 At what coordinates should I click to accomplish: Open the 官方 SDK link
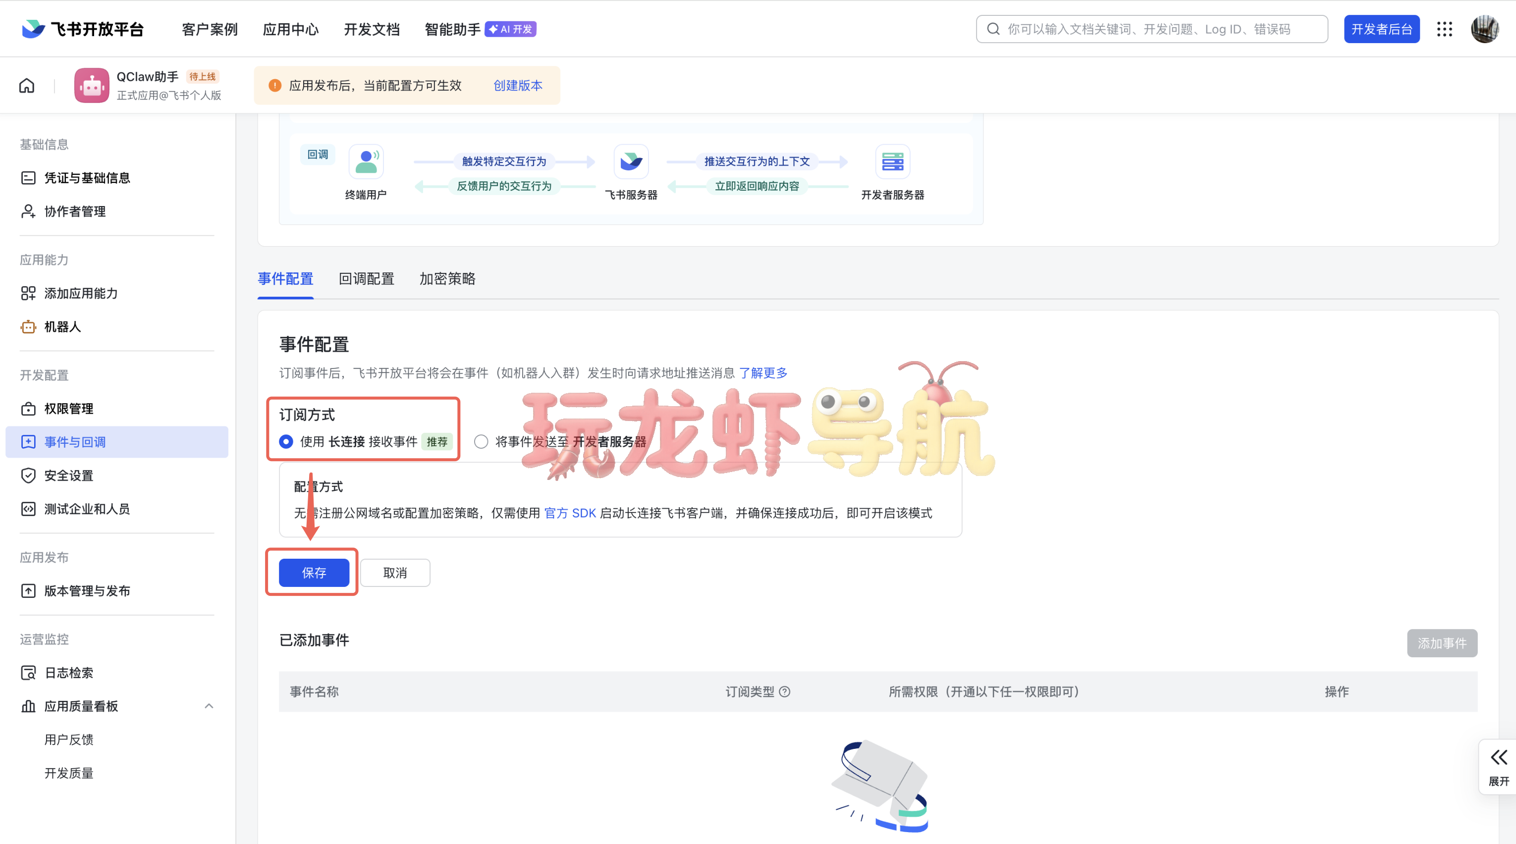pos(570,513)
